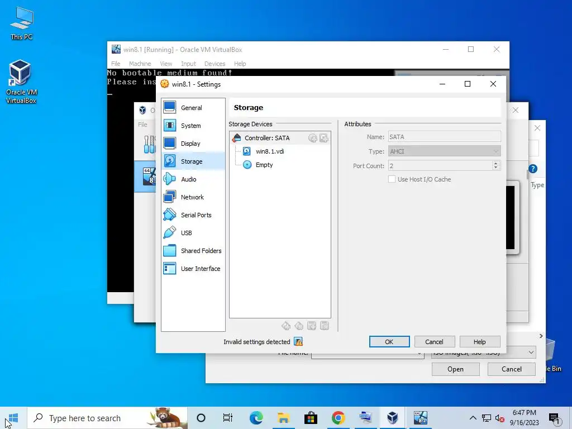Viewport: 572px width, 429px height.
Task: Click the add attachment icon below storage tree
Action: (312, 326)
